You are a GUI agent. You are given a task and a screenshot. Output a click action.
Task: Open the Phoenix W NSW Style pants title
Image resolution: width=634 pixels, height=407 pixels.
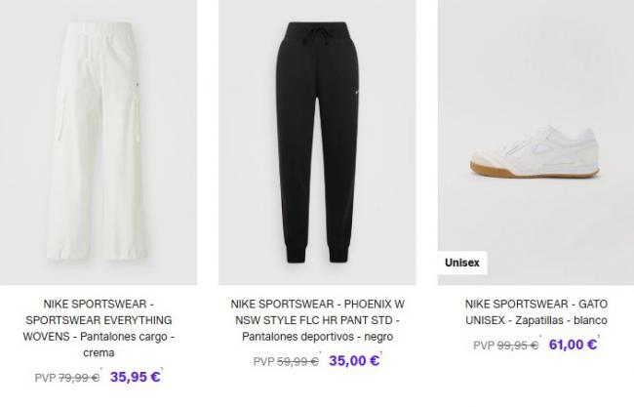[317, 320]
